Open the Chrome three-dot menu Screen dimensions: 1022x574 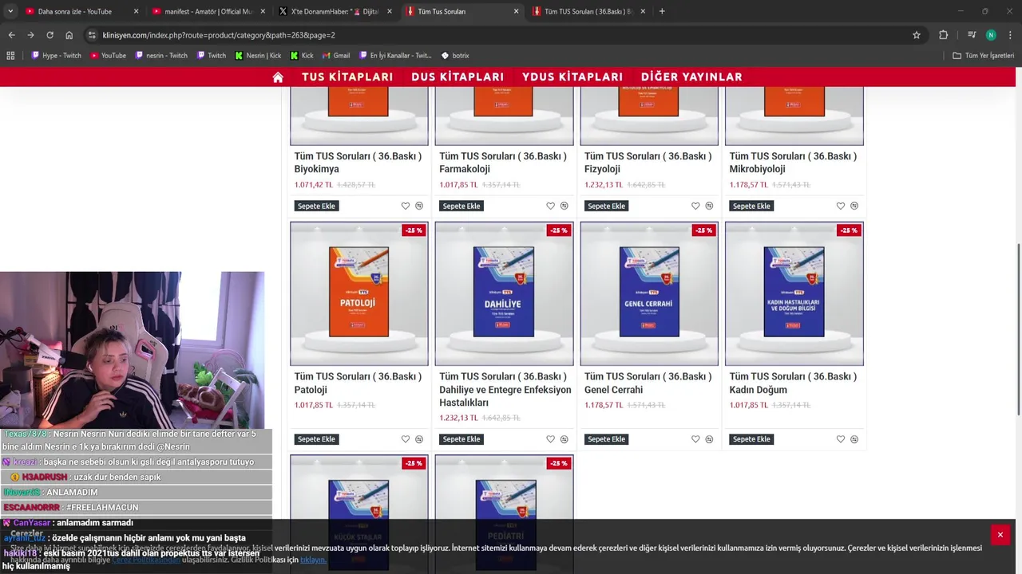pyautogui.click(x=1010, y=35)
